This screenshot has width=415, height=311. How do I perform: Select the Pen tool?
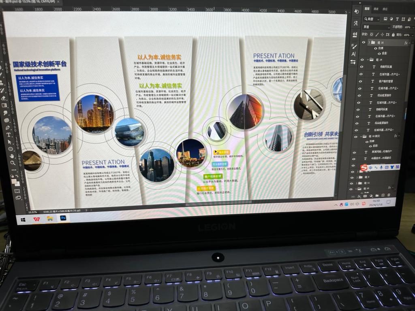7,128
